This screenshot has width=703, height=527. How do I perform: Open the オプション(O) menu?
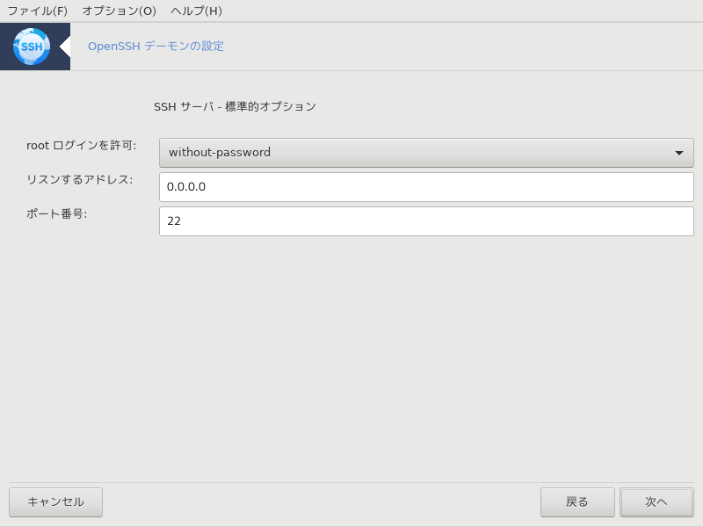tap(119, 11)
